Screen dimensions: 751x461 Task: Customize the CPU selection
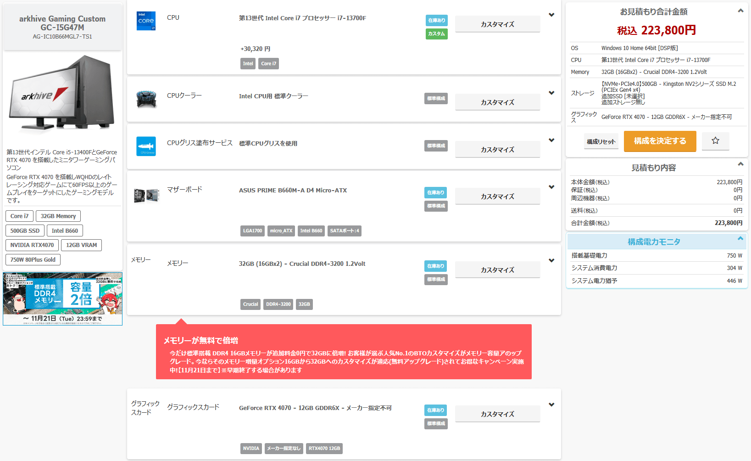coord(497,24)
